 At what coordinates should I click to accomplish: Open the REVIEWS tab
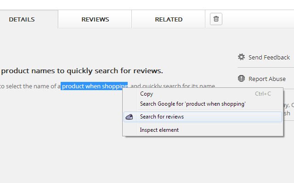pyautogui.click(x=95, y=19)
